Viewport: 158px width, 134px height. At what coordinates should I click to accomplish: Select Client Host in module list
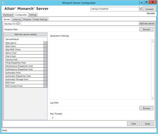coord(24,56)
